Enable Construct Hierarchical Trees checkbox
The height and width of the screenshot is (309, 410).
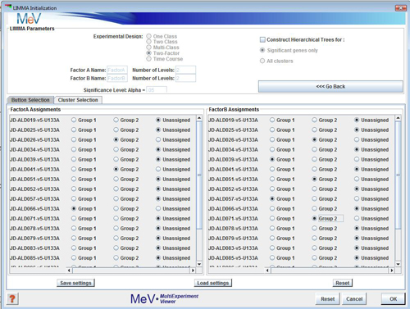pyautogui.click(x=262, y=39)
